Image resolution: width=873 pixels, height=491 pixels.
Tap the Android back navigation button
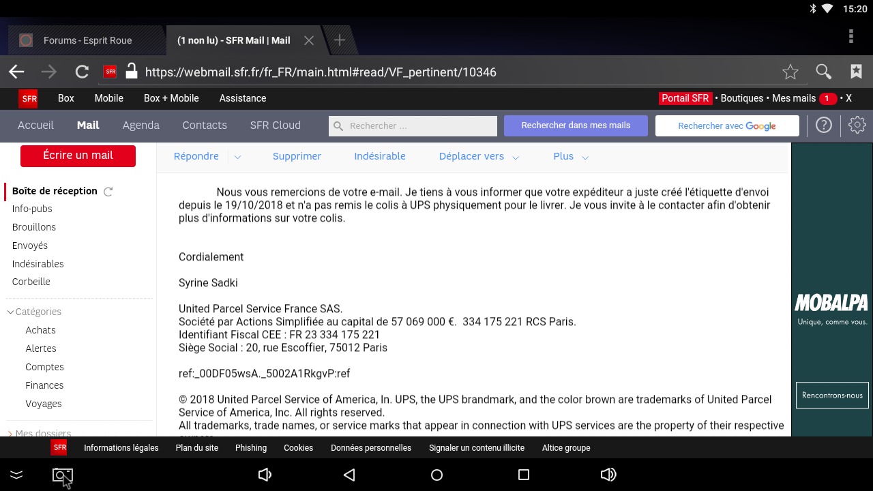(349, 475)
